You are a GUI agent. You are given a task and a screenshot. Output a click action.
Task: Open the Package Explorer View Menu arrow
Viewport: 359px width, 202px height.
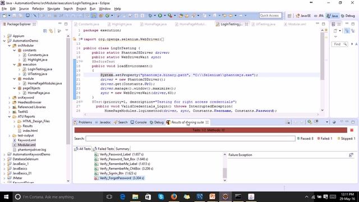click(66, 31)
